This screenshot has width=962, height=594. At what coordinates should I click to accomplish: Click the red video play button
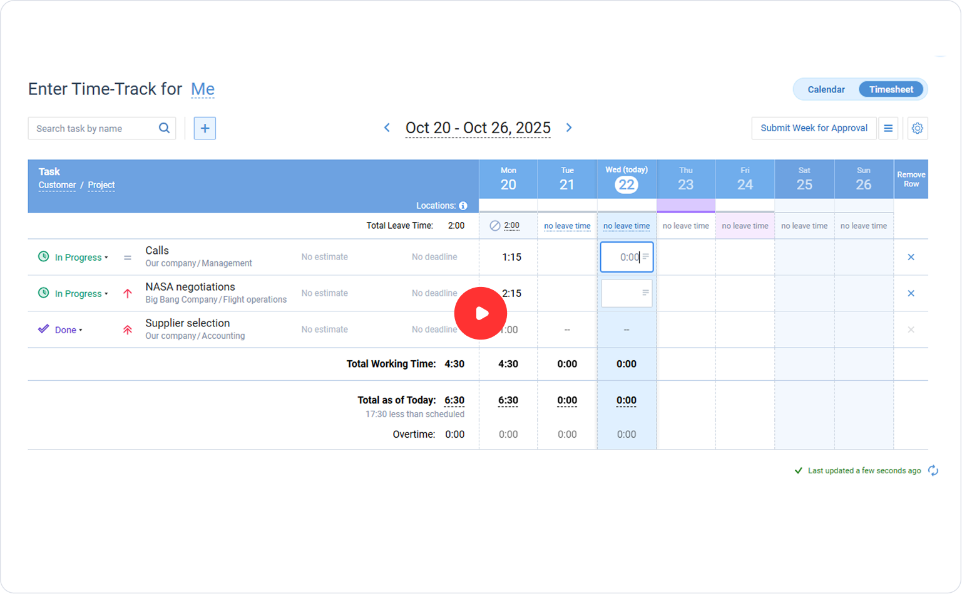480,313
